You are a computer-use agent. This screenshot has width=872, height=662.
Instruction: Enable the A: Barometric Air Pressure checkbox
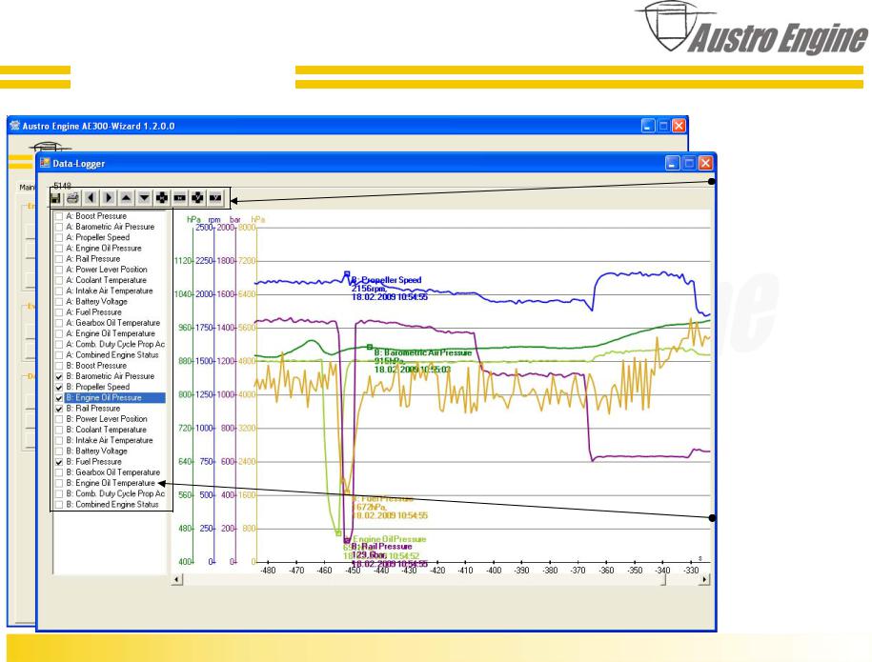pos(59,227)
